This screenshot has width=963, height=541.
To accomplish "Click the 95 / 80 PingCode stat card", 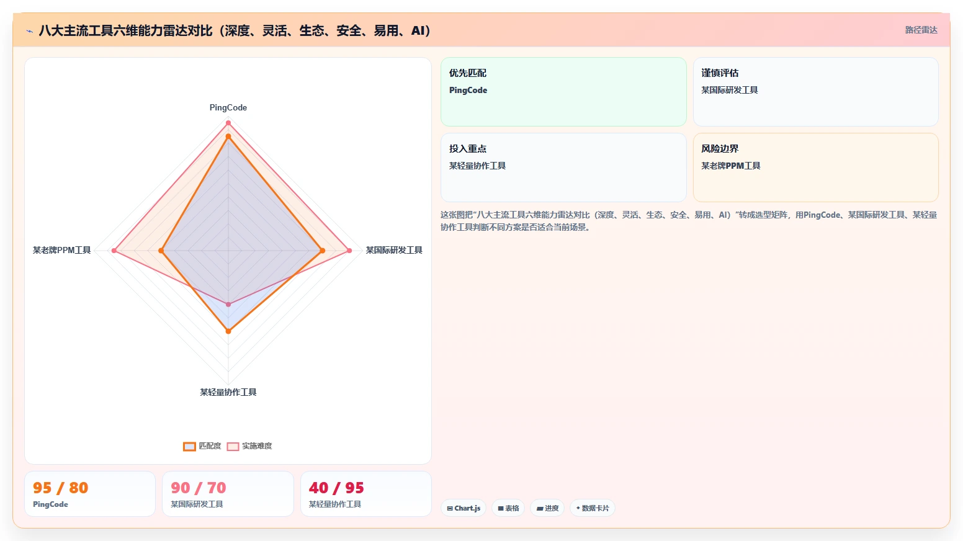I will (x=90, y=494).
